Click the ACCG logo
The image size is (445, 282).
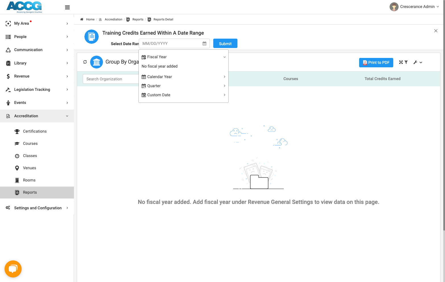[24, 7]
